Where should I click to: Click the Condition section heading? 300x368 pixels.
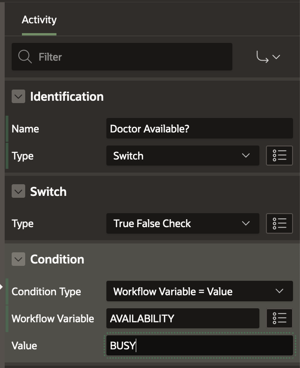click(x=57, y=259)
